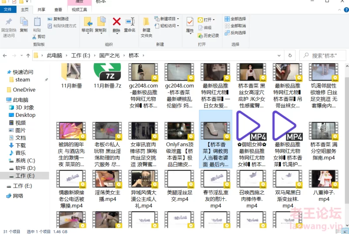Screen dimensions: 349x234
Task: Click the 剪切 scissors icon
Action: 34,37
